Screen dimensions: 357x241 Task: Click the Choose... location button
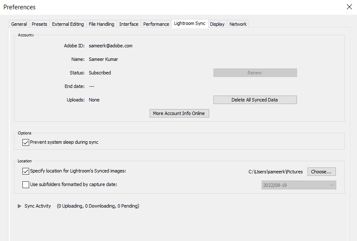322,172
